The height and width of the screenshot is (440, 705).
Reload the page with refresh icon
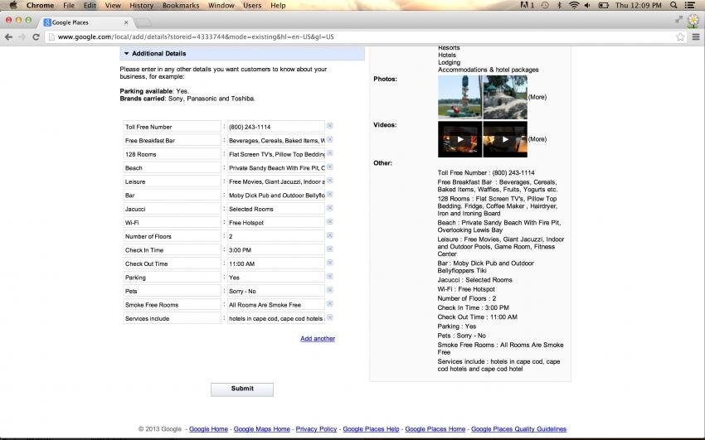click(36, 36)
